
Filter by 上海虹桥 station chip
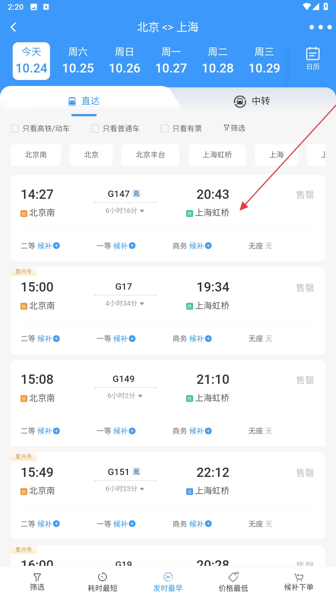pyautogui.click(x=217, y=155)
